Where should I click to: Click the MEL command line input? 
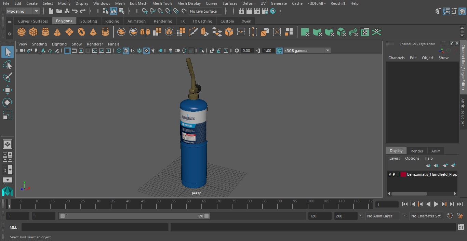[95, 227]
